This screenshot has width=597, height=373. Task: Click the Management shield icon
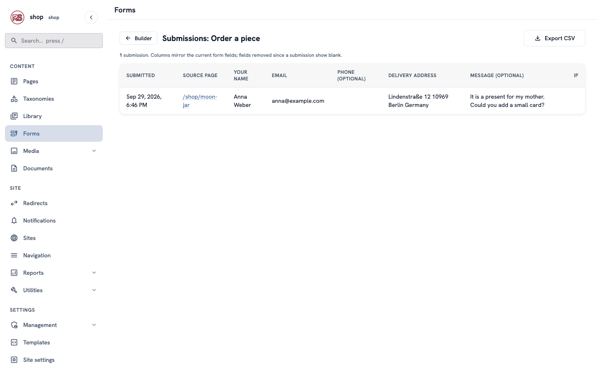[14, 325]
